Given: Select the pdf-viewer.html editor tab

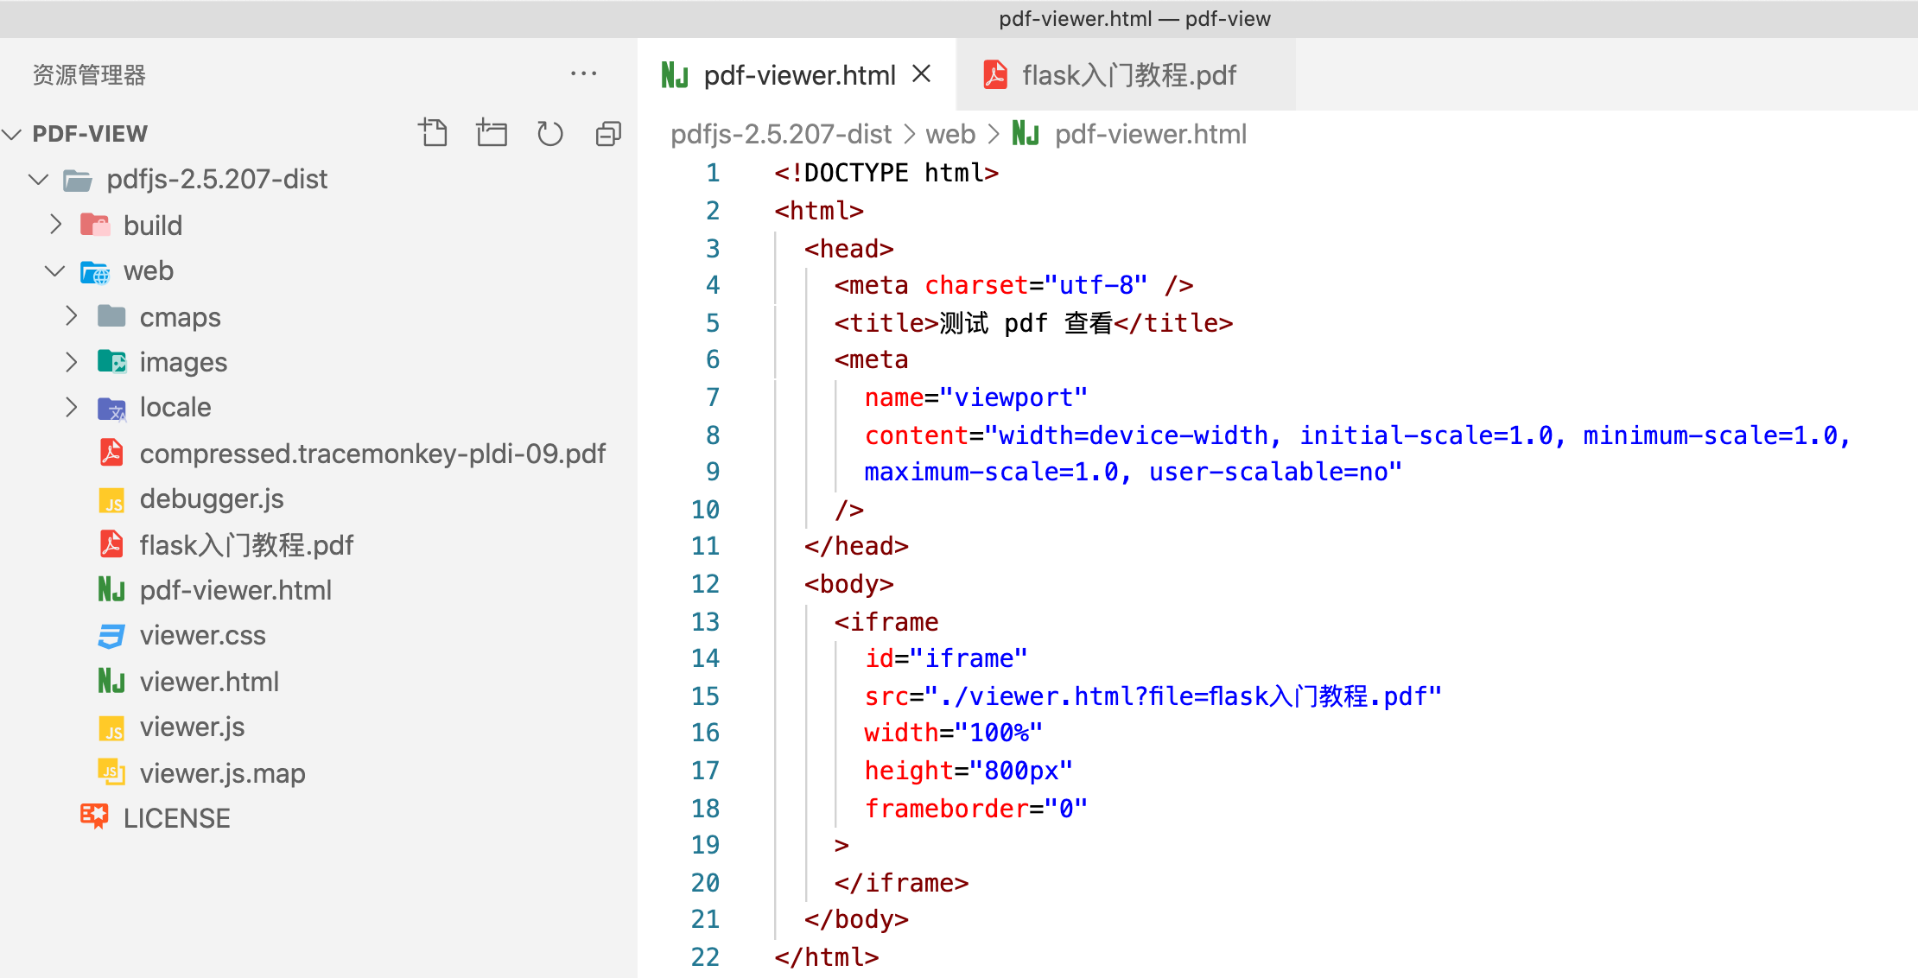Looking at the screenshot, I should 798,75.
